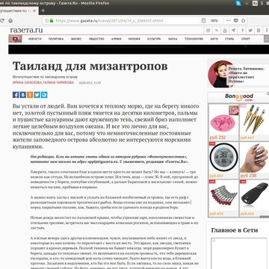Open Рената Литвинова quote headline
This screenshot has height=269, width=269.
247,75
